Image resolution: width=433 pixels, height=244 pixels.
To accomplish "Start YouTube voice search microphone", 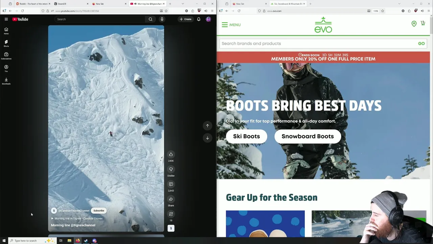I will 162,19.
